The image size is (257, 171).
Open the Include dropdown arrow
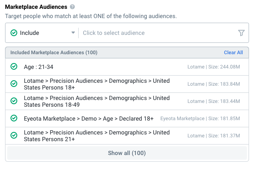[x=73, y=33]
